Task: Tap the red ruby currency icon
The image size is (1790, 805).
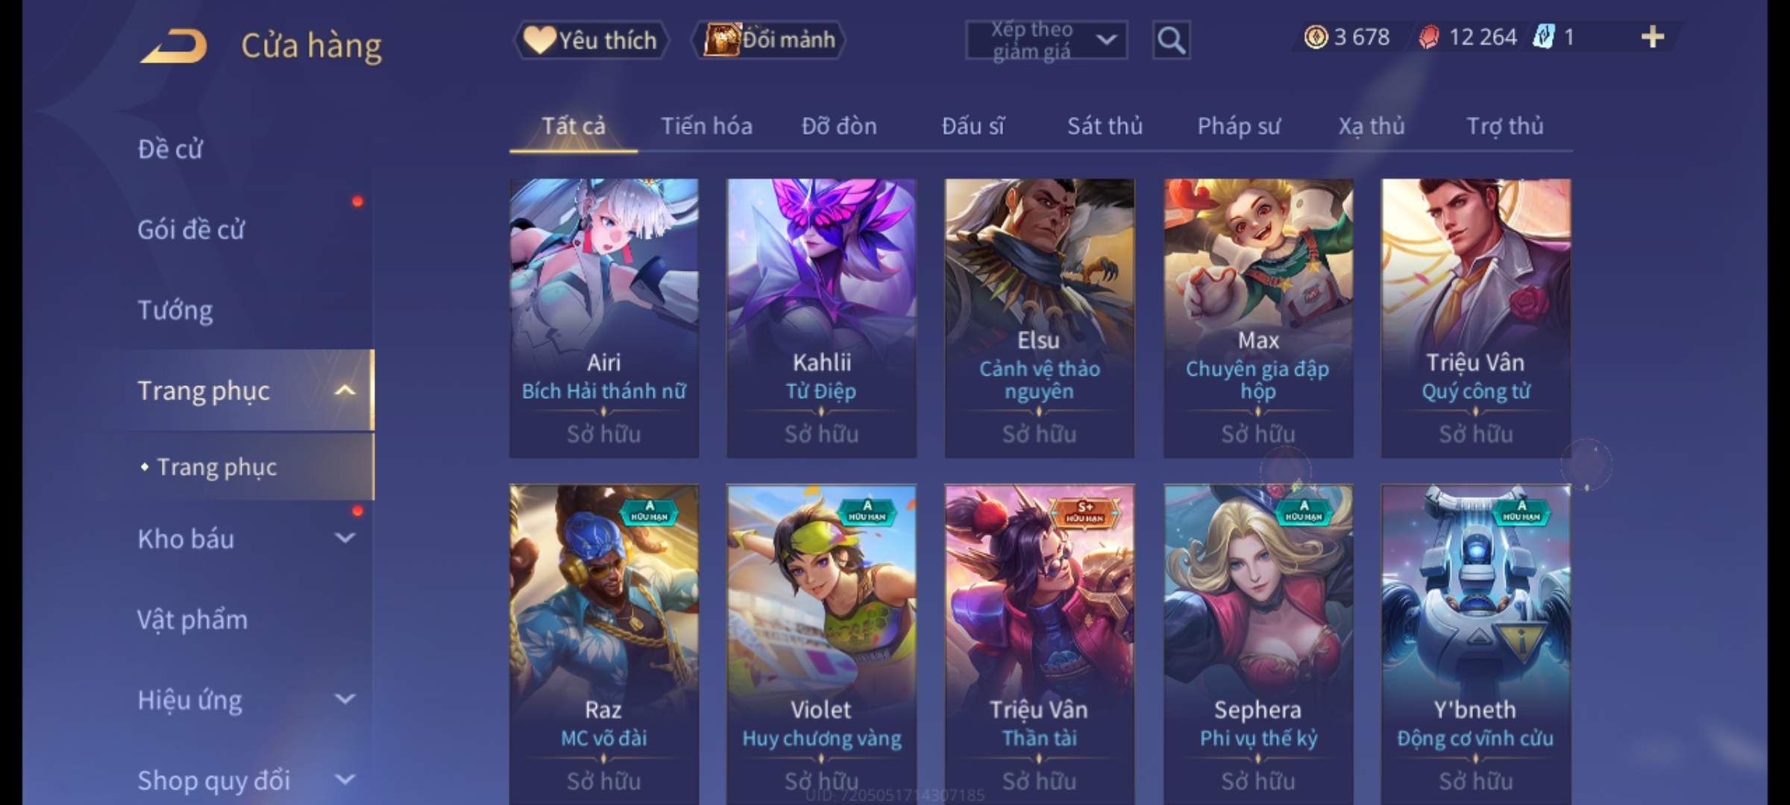Action: [1429, 37]
